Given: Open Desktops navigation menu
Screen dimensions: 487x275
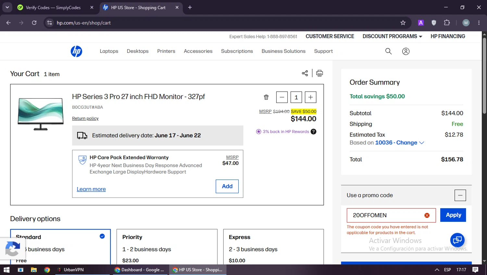Looking at the screenshot, I should pos(138,51).
